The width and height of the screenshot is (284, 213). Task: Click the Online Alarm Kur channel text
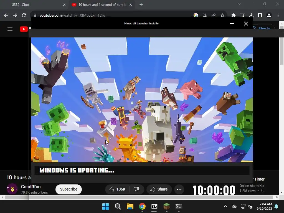point(252,186)
